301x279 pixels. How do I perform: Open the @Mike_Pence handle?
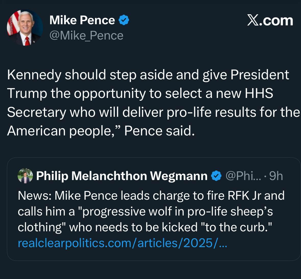point(86,35)
